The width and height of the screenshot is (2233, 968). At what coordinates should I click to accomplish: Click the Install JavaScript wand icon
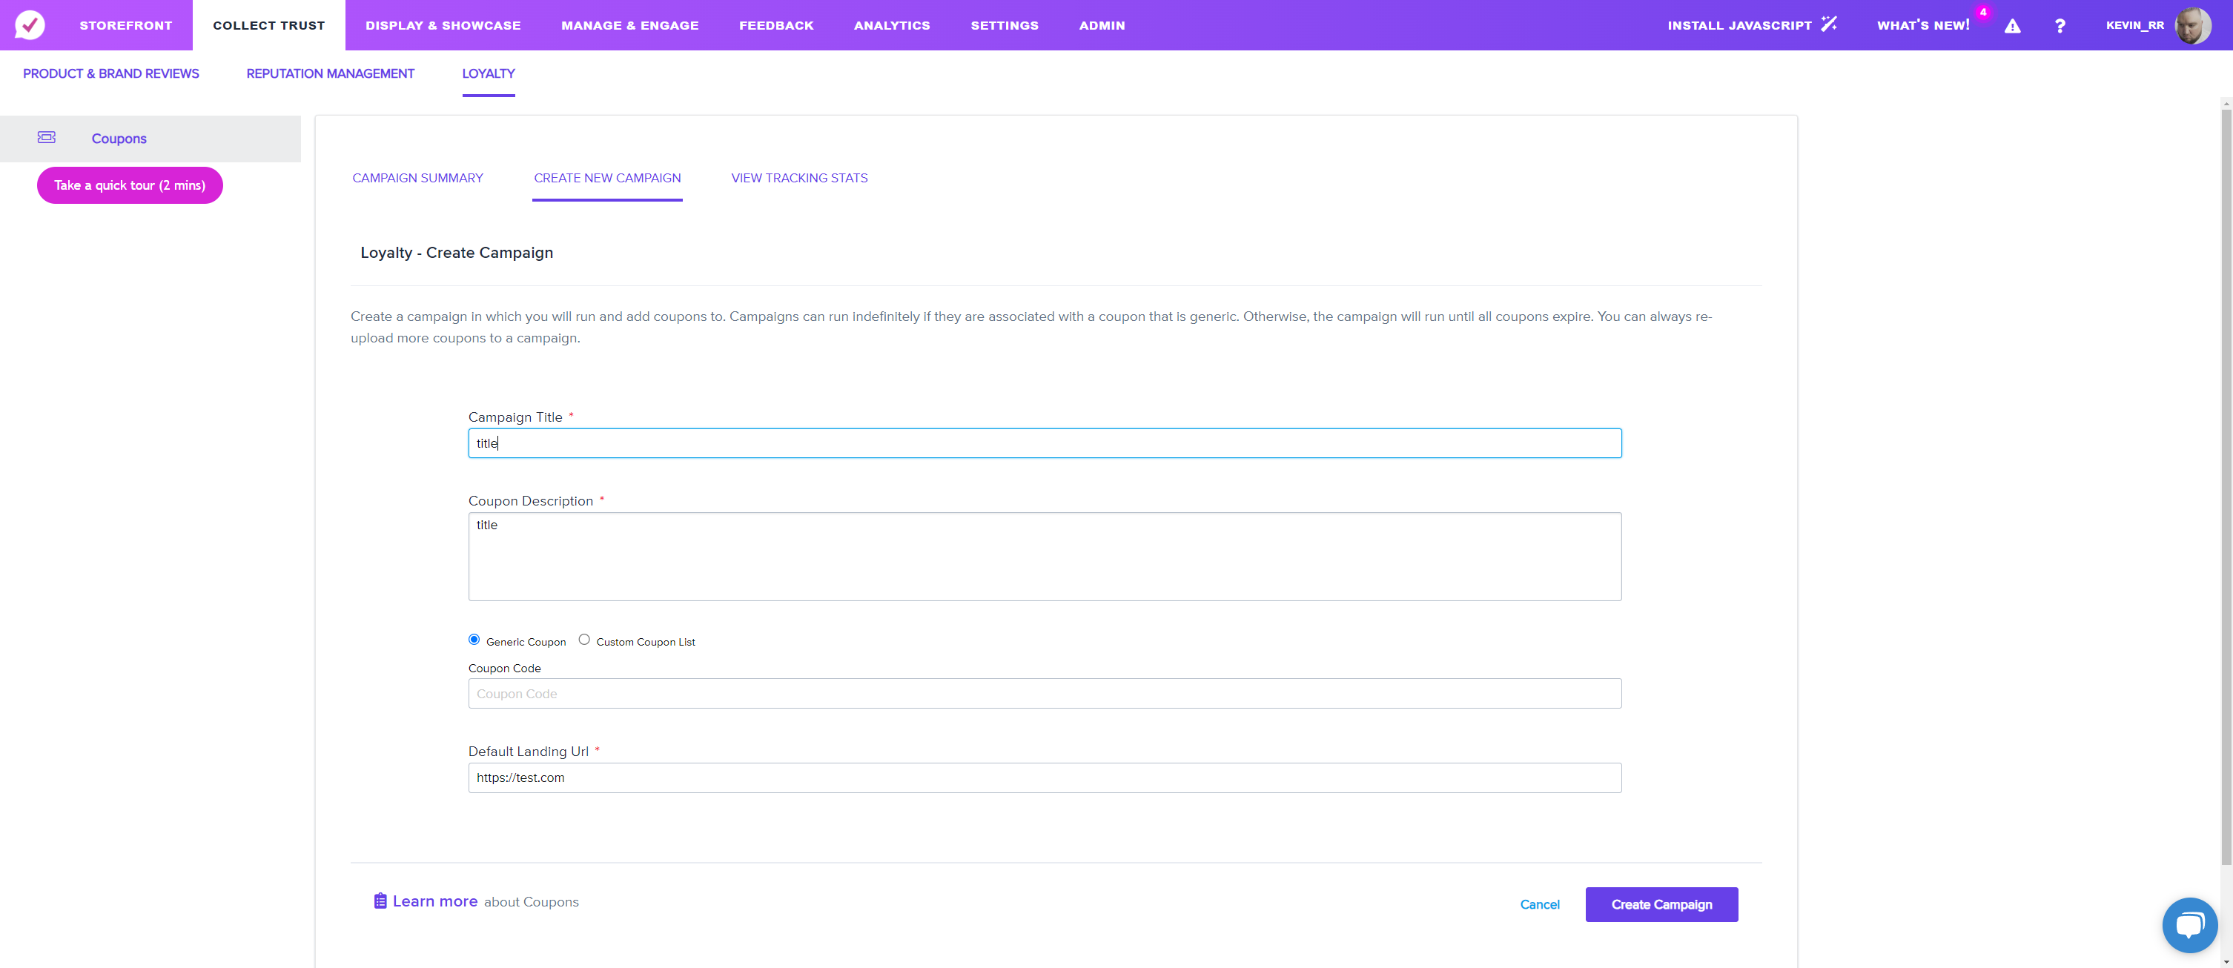click(1829, 24)
